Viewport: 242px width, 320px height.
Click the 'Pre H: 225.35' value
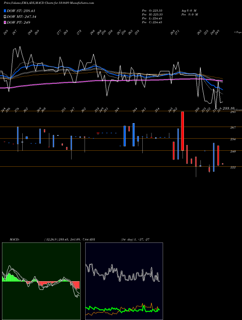pyautogui.click(x=152, y=15)
